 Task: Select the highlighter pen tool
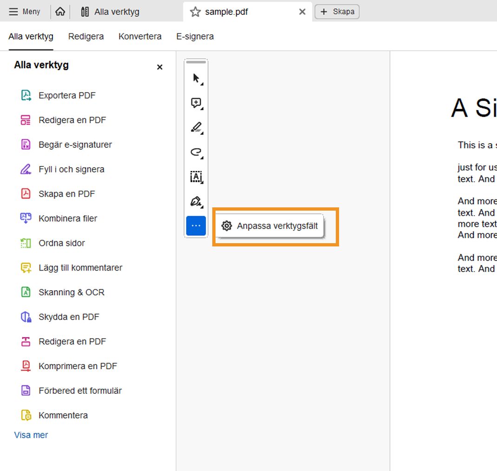[x=196, y=127]
